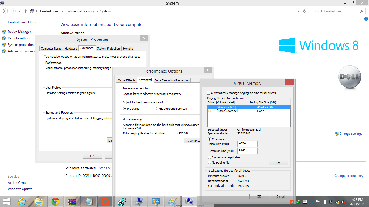Open the Windows Update link under See also
The width and height of the screenshot is (369, 207).
click(x=20, y=189)
